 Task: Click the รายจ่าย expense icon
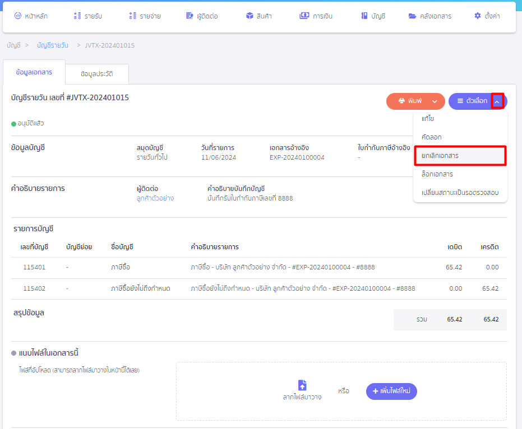(x=132, y=16)
